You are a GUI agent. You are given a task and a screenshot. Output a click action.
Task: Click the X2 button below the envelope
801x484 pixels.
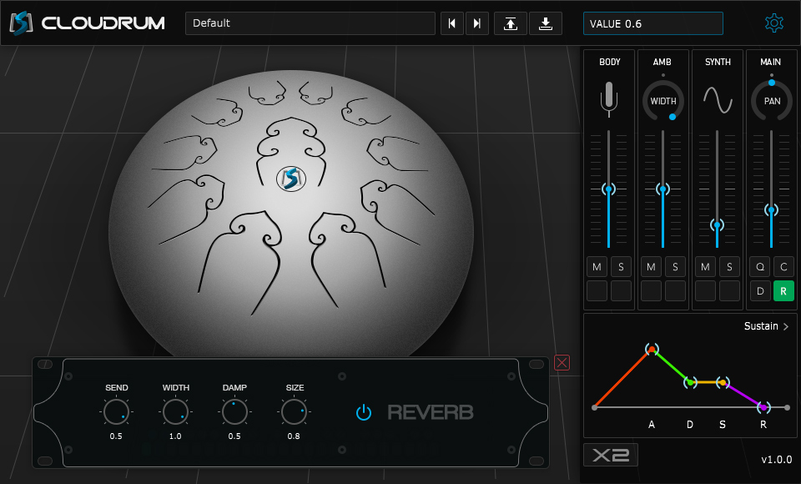tap(610, 455)
